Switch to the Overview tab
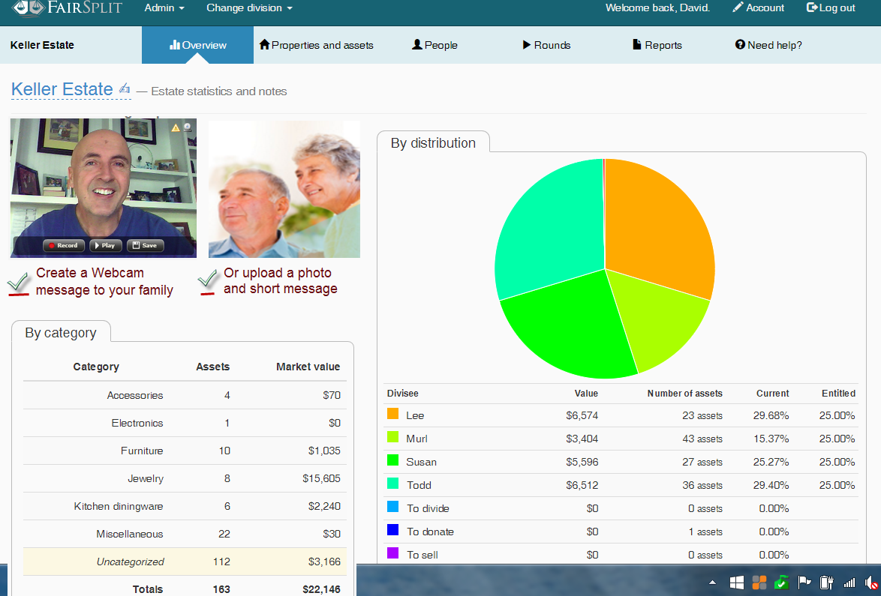 (x=198, y=45)
